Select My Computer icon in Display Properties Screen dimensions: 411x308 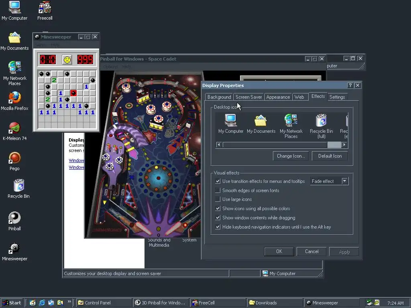[x=231, y=124]
